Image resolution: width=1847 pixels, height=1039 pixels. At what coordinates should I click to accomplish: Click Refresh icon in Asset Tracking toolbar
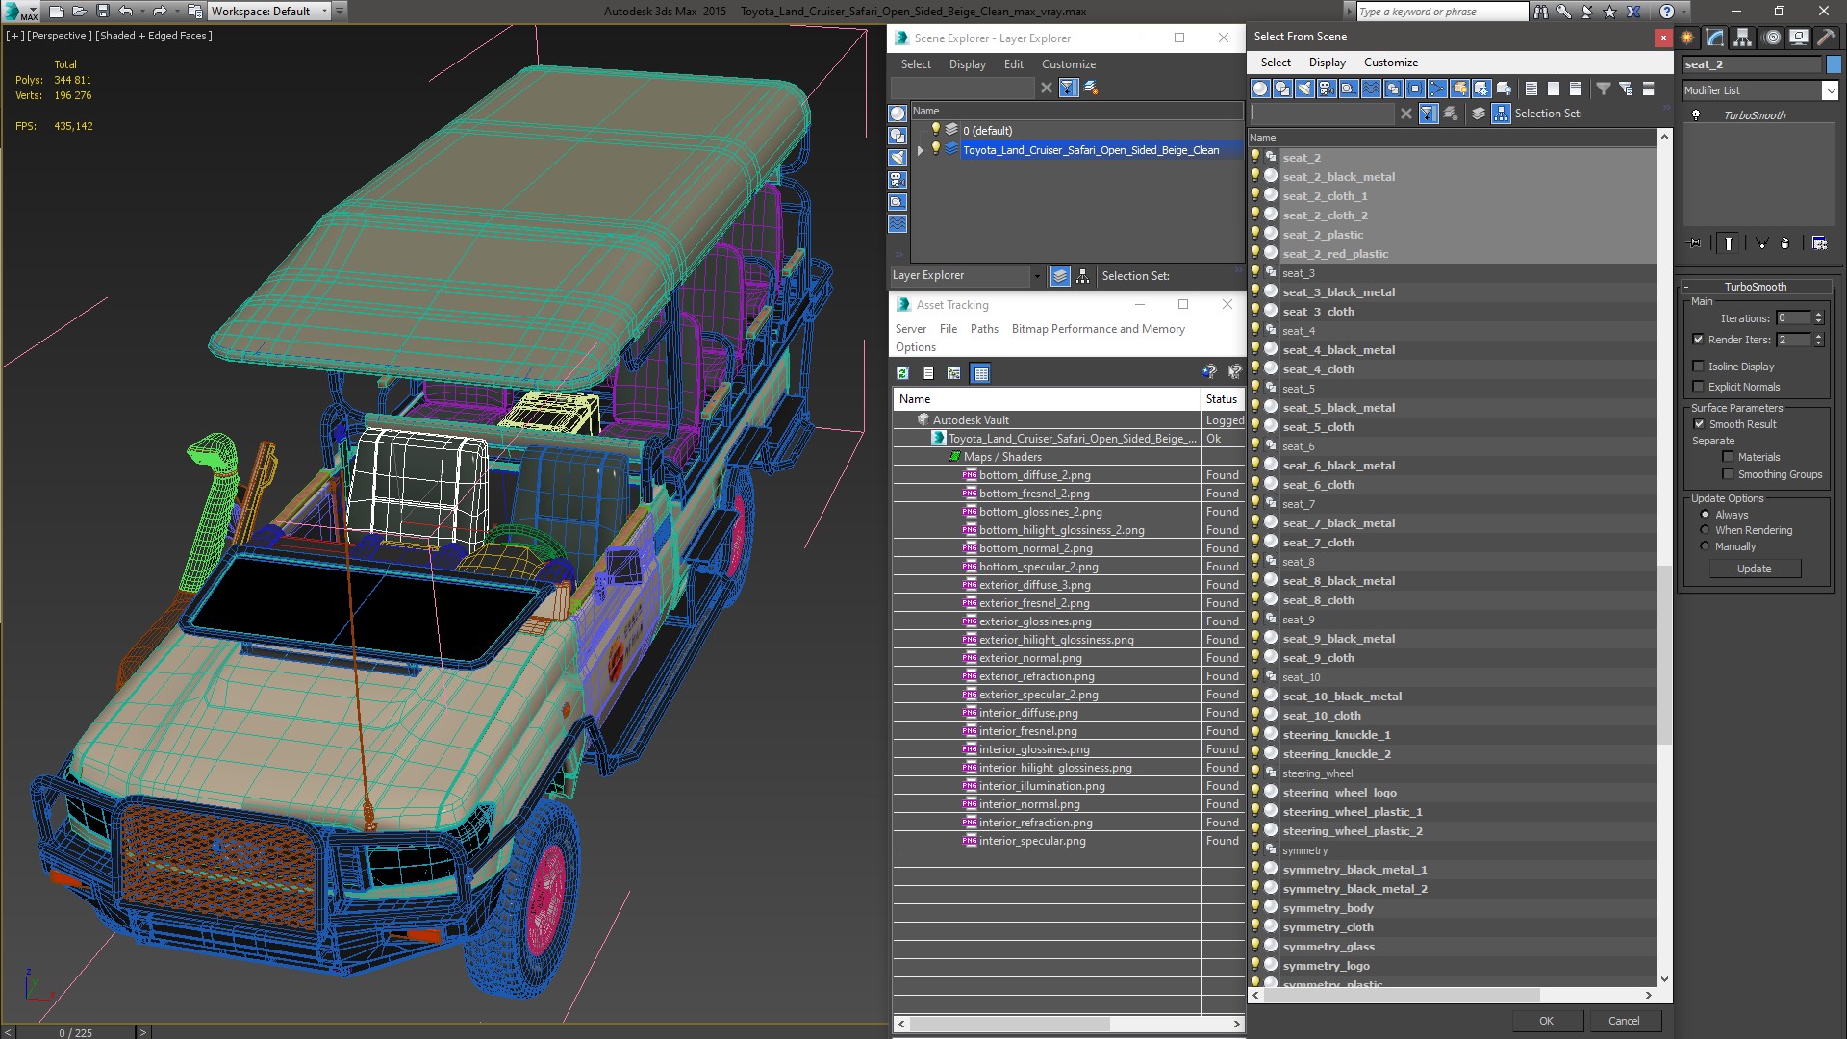click(902, 373)
